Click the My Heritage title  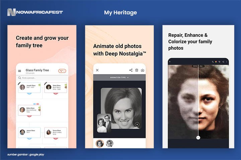tap(120, 13)
